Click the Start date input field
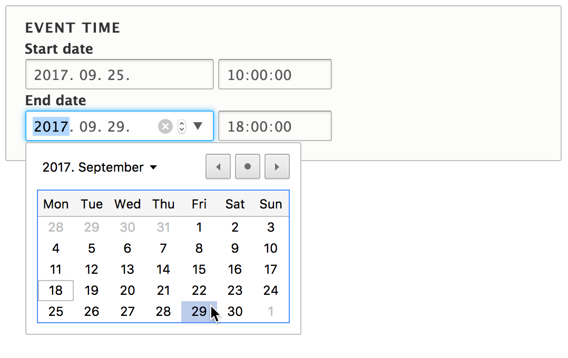The width and height of the screenshot is (568, 358). click(x=119, y=75)
